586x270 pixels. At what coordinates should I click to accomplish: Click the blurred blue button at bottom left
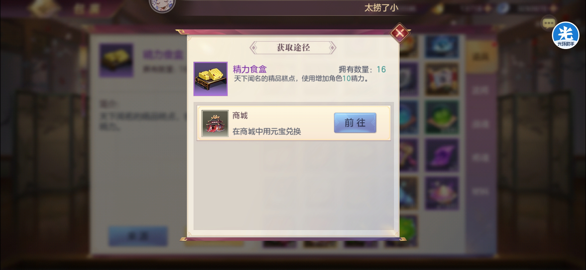pyautogui.click(x=138, y=236)
